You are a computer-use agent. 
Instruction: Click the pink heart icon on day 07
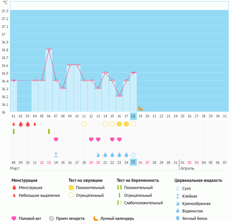pos(56,139)
